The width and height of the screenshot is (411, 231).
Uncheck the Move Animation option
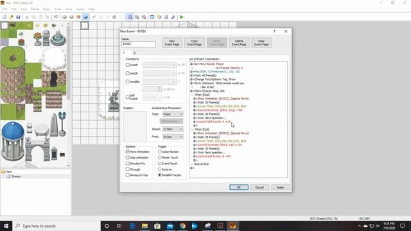pyautogui.click(x=127, y=151)
